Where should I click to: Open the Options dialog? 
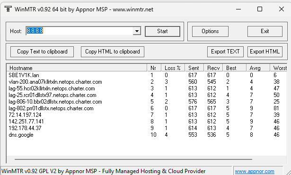tap(210, 31)
